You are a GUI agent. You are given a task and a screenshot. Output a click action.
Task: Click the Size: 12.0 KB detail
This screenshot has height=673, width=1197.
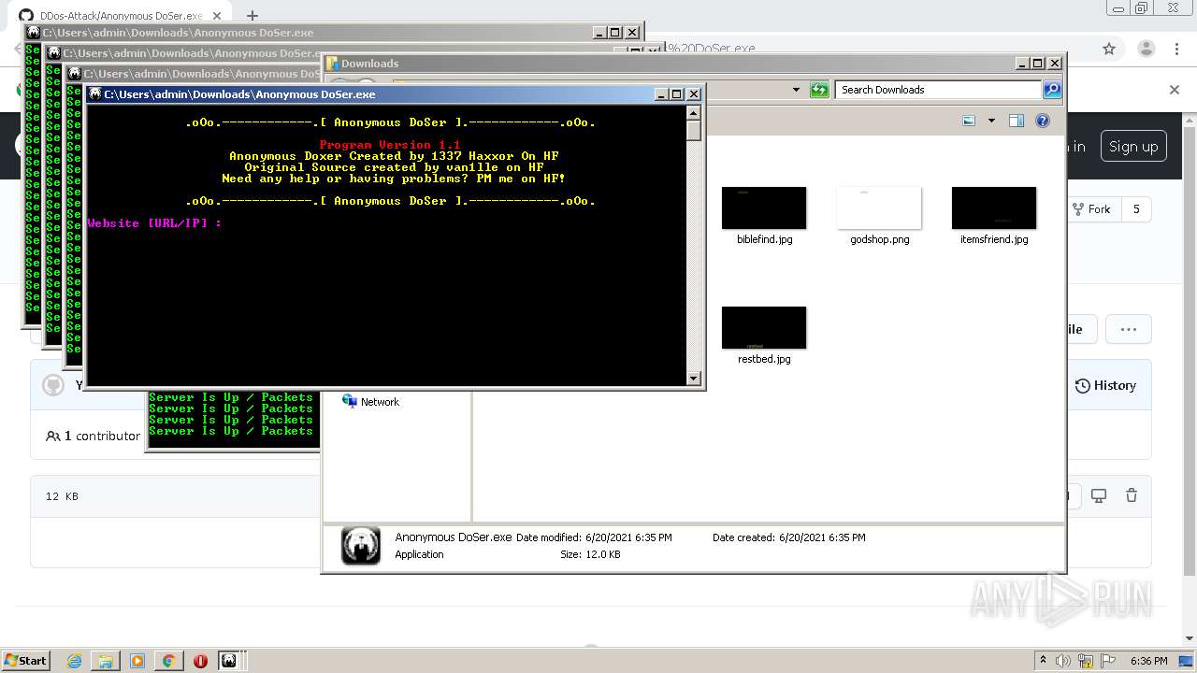(x=590, y=554)
